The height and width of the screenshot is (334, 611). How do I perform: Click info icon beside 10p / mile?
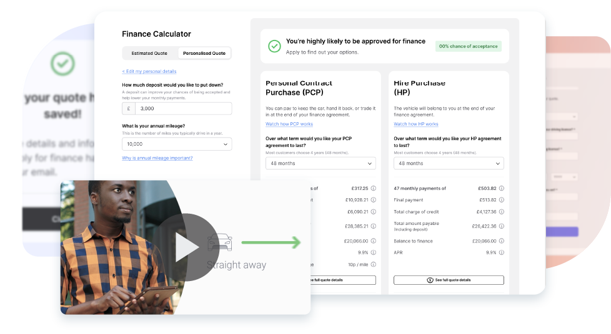click(374, 264)
